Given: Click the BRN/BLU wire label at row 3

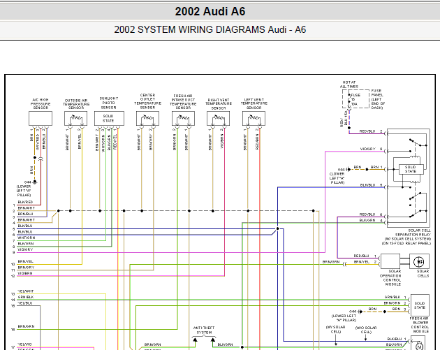Looking at the screenshot, I should (x=25, y=214).
